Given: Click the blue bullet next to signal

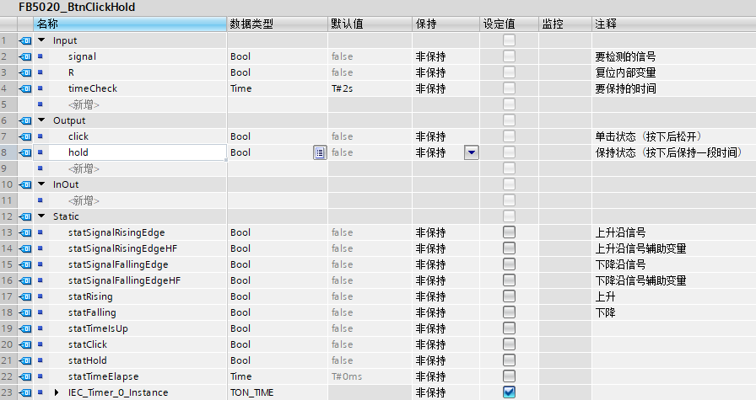Looking at the screenshot, I should [x=40, y=56].
